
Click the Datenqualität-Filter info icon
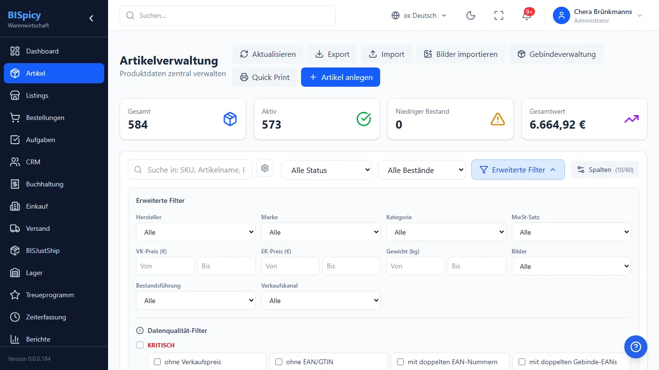140,330
